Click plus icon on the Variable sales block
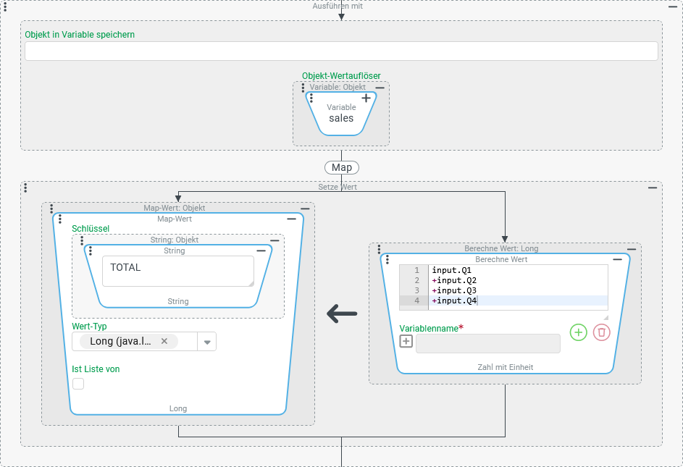 366,98
